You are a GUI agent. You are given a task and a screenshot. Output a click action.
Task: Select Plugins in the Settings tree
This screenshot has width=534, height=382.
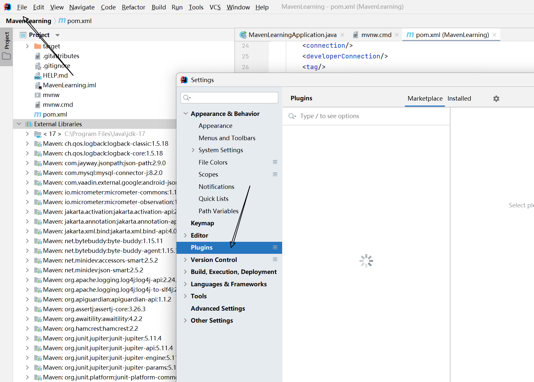(x=229, y=247)
